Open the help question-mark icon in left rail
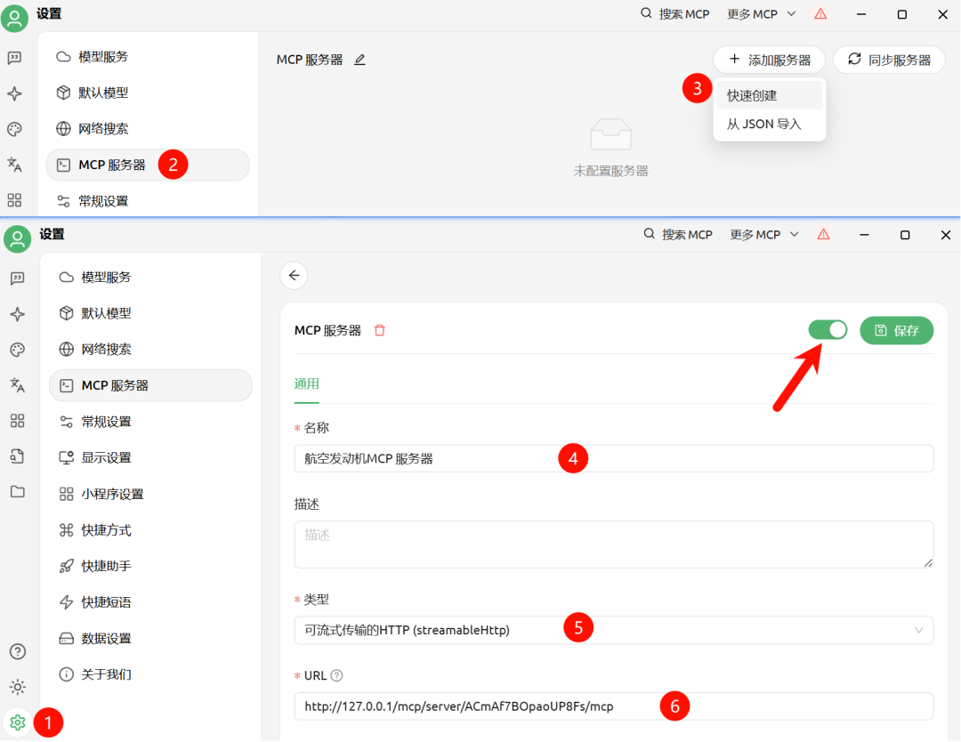This screenshot has height=742, width=961. point(18,651)
